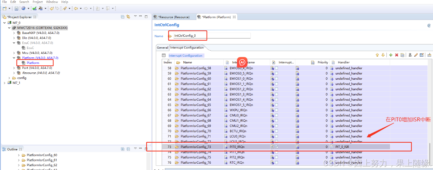Open Project Explorer view menu triangle
This screenshot has height=170, width=433.
135,16
